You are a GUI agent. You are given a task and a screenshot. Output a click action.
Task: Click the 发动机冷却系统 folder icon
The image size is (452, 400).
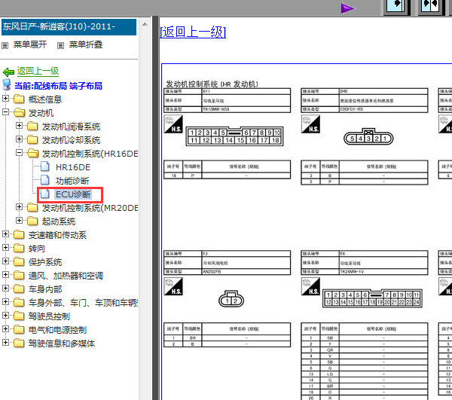32,139
